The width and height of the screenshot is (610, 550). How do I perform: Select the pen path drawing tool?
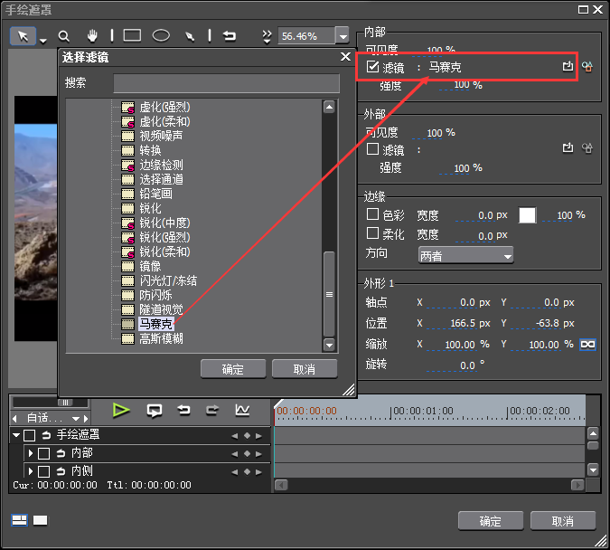coord(190,36)
